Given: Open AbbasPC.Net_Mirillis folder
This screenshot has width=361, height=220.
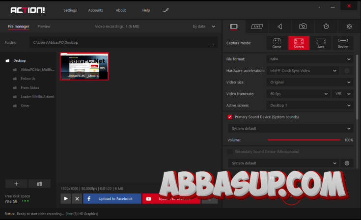Looking at the screenshot, I should 37,70.
